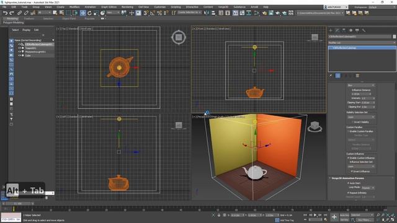
Task: Open the Visibility Selection Set dropdown
Action: tap(361, 117)
